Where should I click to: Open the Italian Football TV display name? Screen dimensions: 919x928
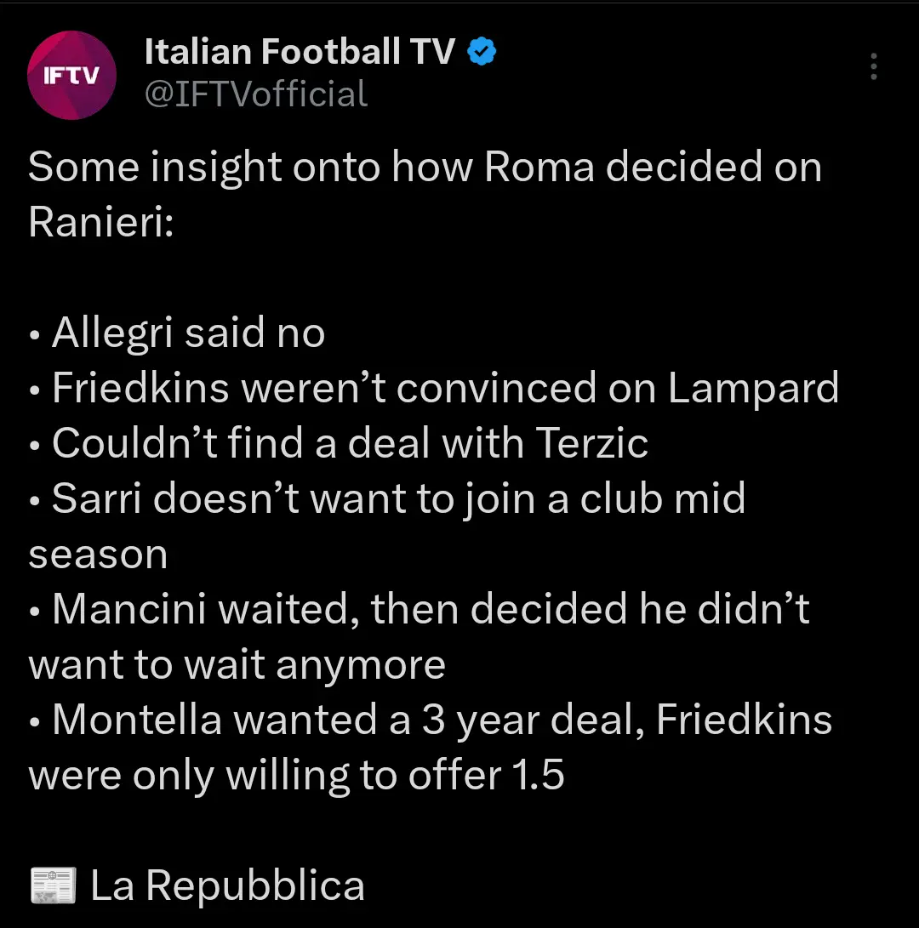300,53
